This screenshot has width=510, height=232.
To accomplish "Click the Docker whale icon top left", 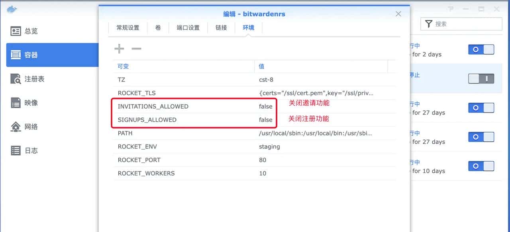I will click(x=12, y=9).
